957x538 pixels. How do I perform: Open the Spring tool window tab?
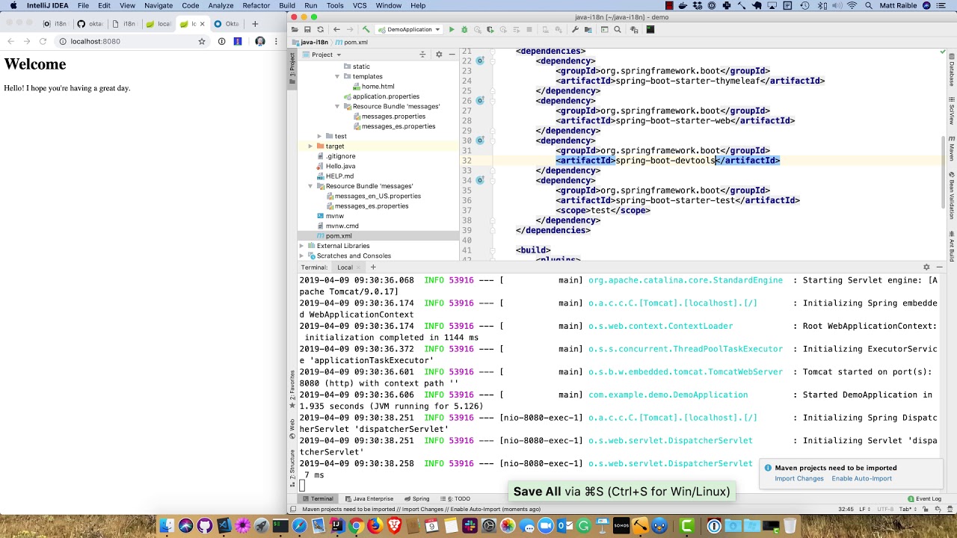click(x=417, y=499)
